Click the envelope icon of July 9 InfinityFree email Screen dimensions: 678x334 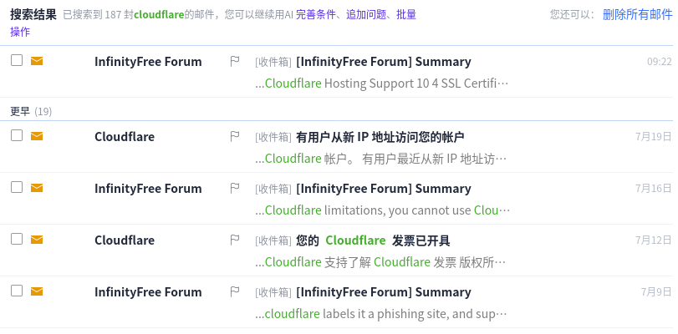[x=37, y=291]
